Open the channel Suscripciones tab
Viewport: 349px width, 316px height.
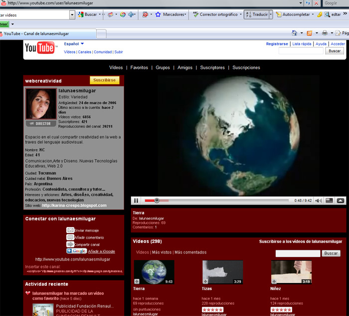point(246,67)
